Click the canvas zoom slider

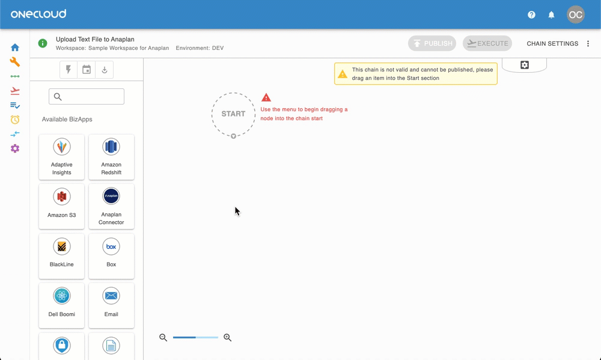click(x=195, y=337)
